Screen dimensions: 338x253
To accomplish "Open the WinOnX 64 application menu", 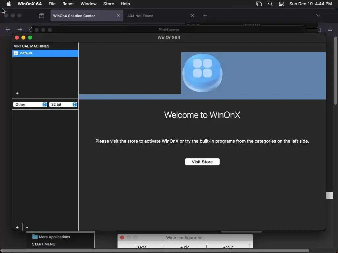I will click(x=29, y=4).
